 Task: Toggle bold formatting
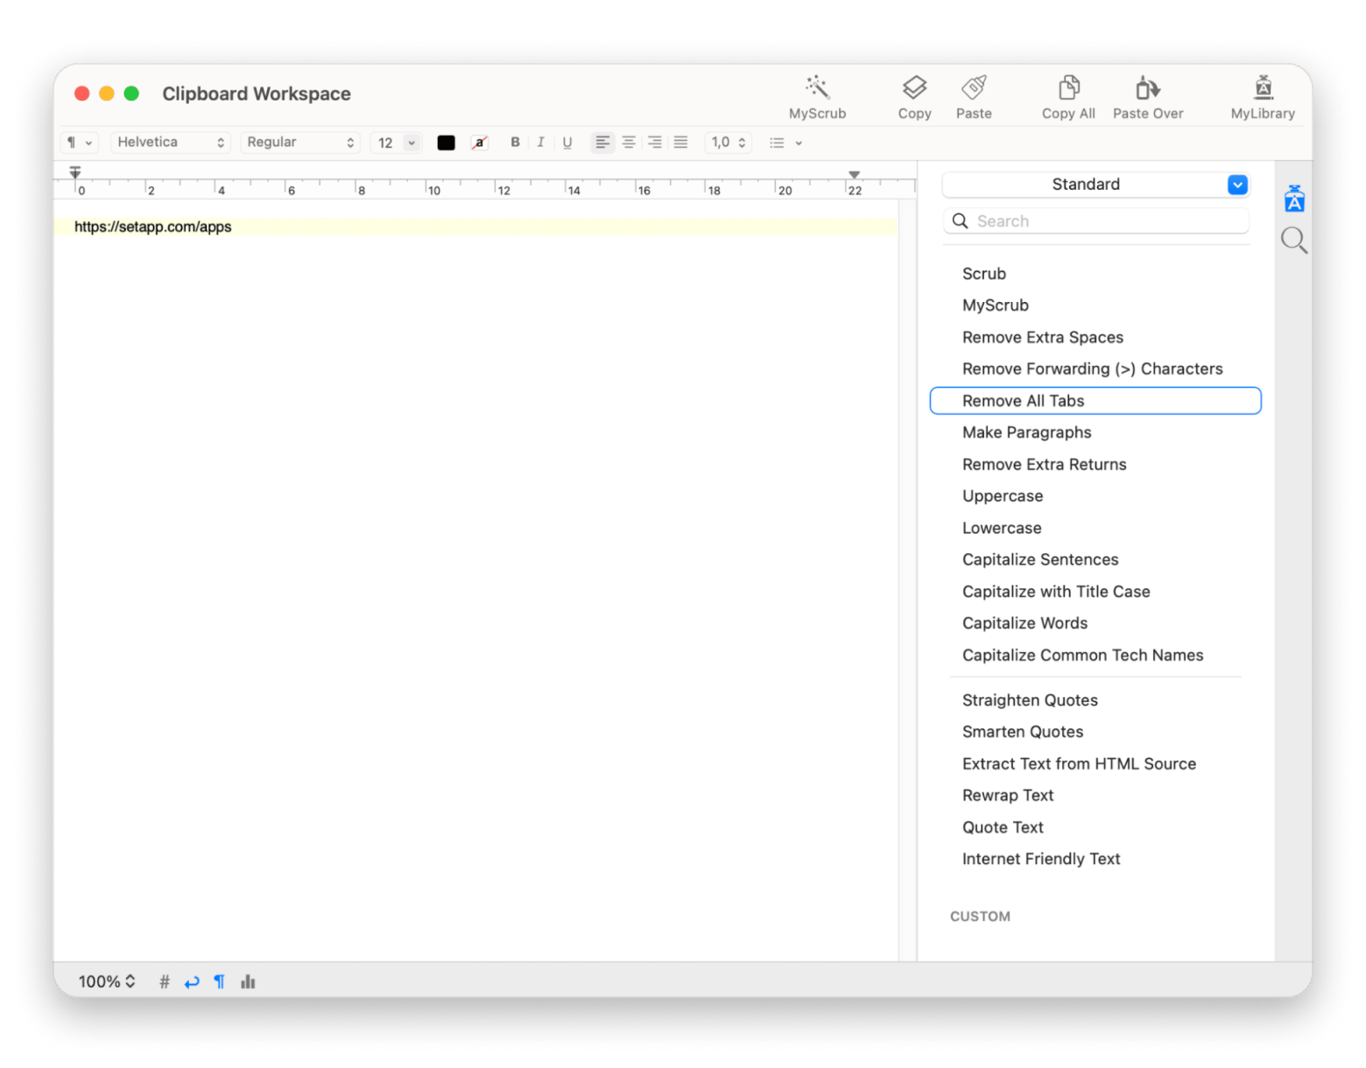(x=515, y=143)
